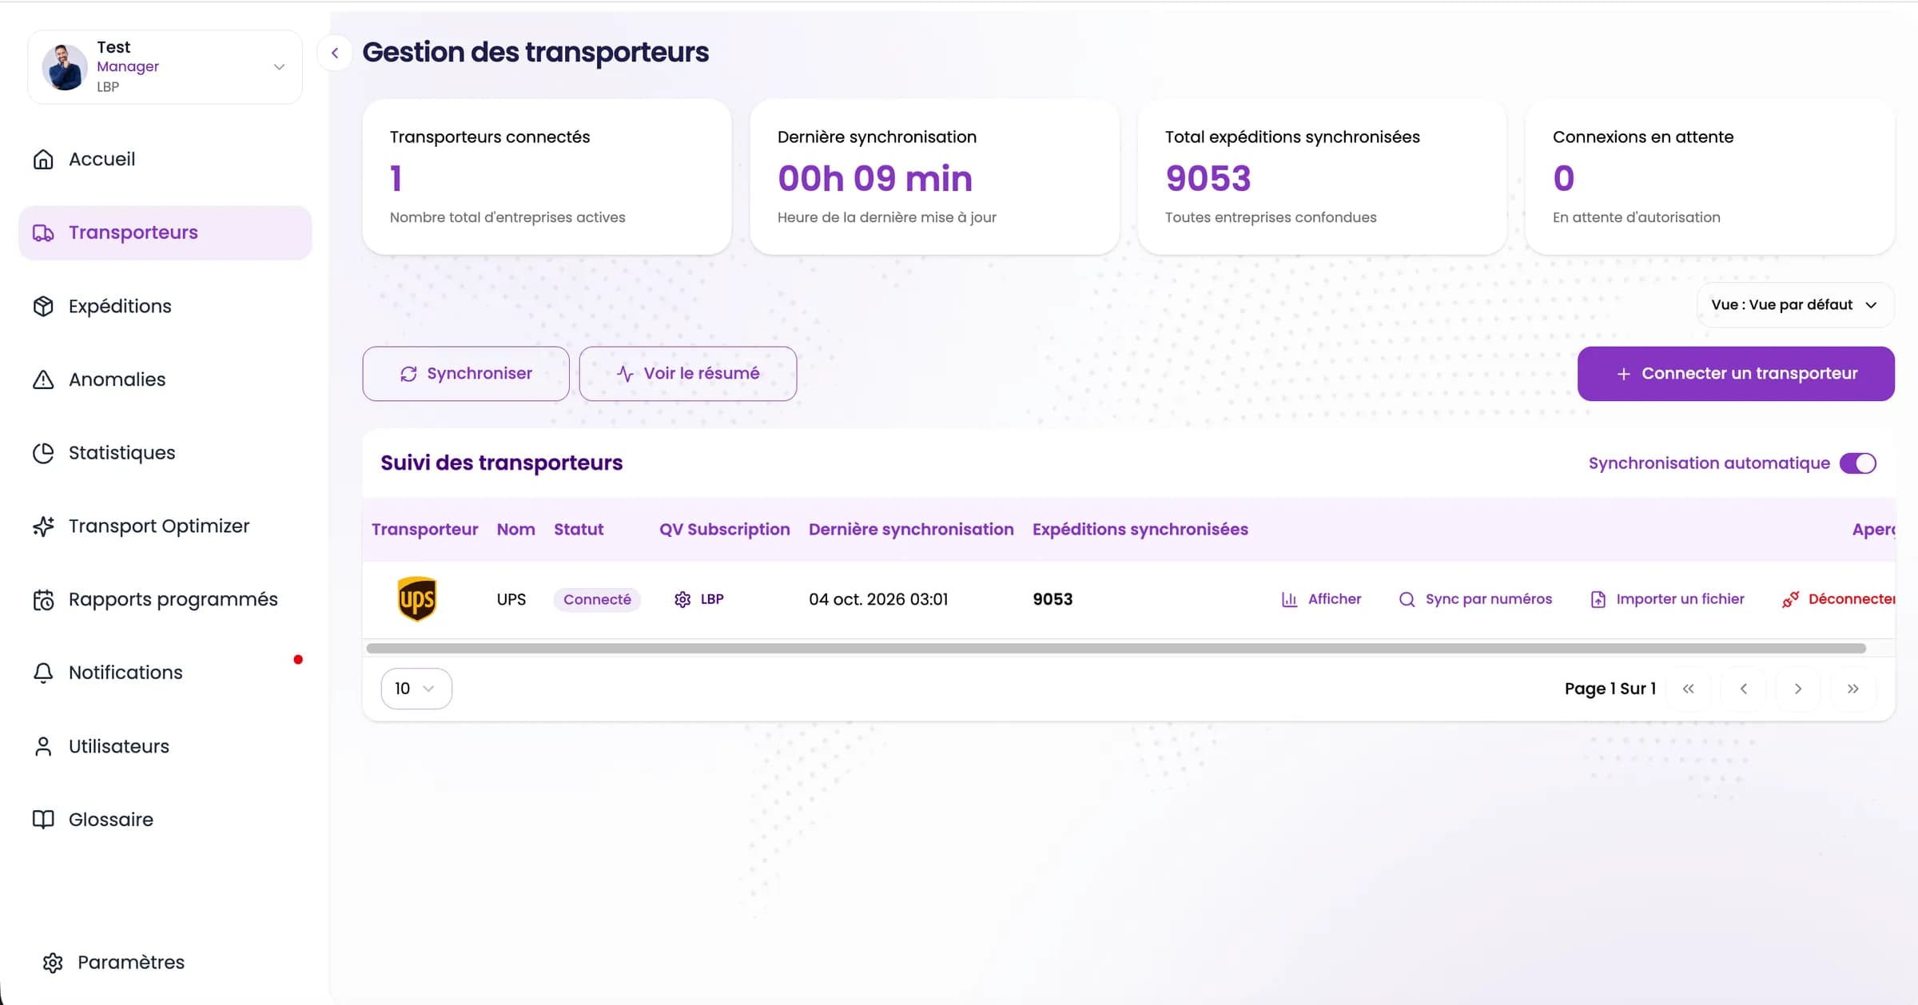
Task: Click the Test Manager profile avatar
Action: [65, 66]
